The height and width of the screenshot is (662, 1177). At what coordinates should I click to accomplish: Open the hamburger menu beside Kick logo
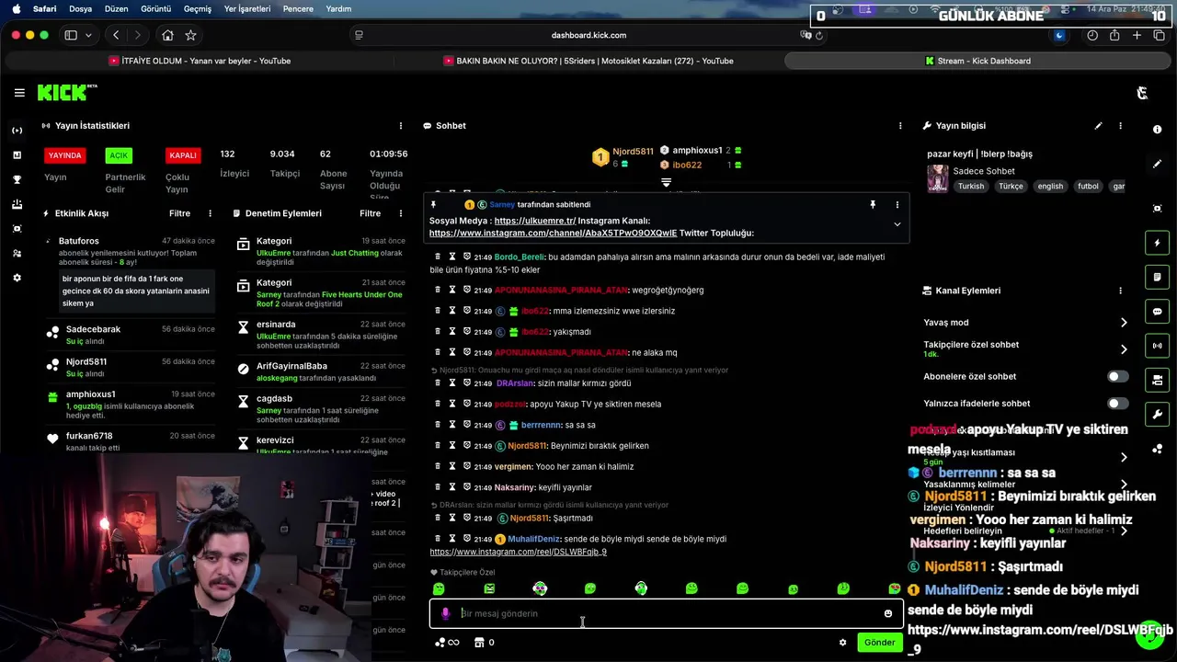(x=19, y=93)
